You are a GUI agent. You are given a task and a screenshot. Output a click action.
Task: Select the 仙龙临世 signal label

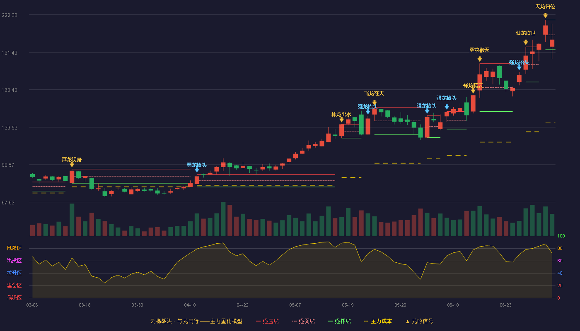(526, 33)
